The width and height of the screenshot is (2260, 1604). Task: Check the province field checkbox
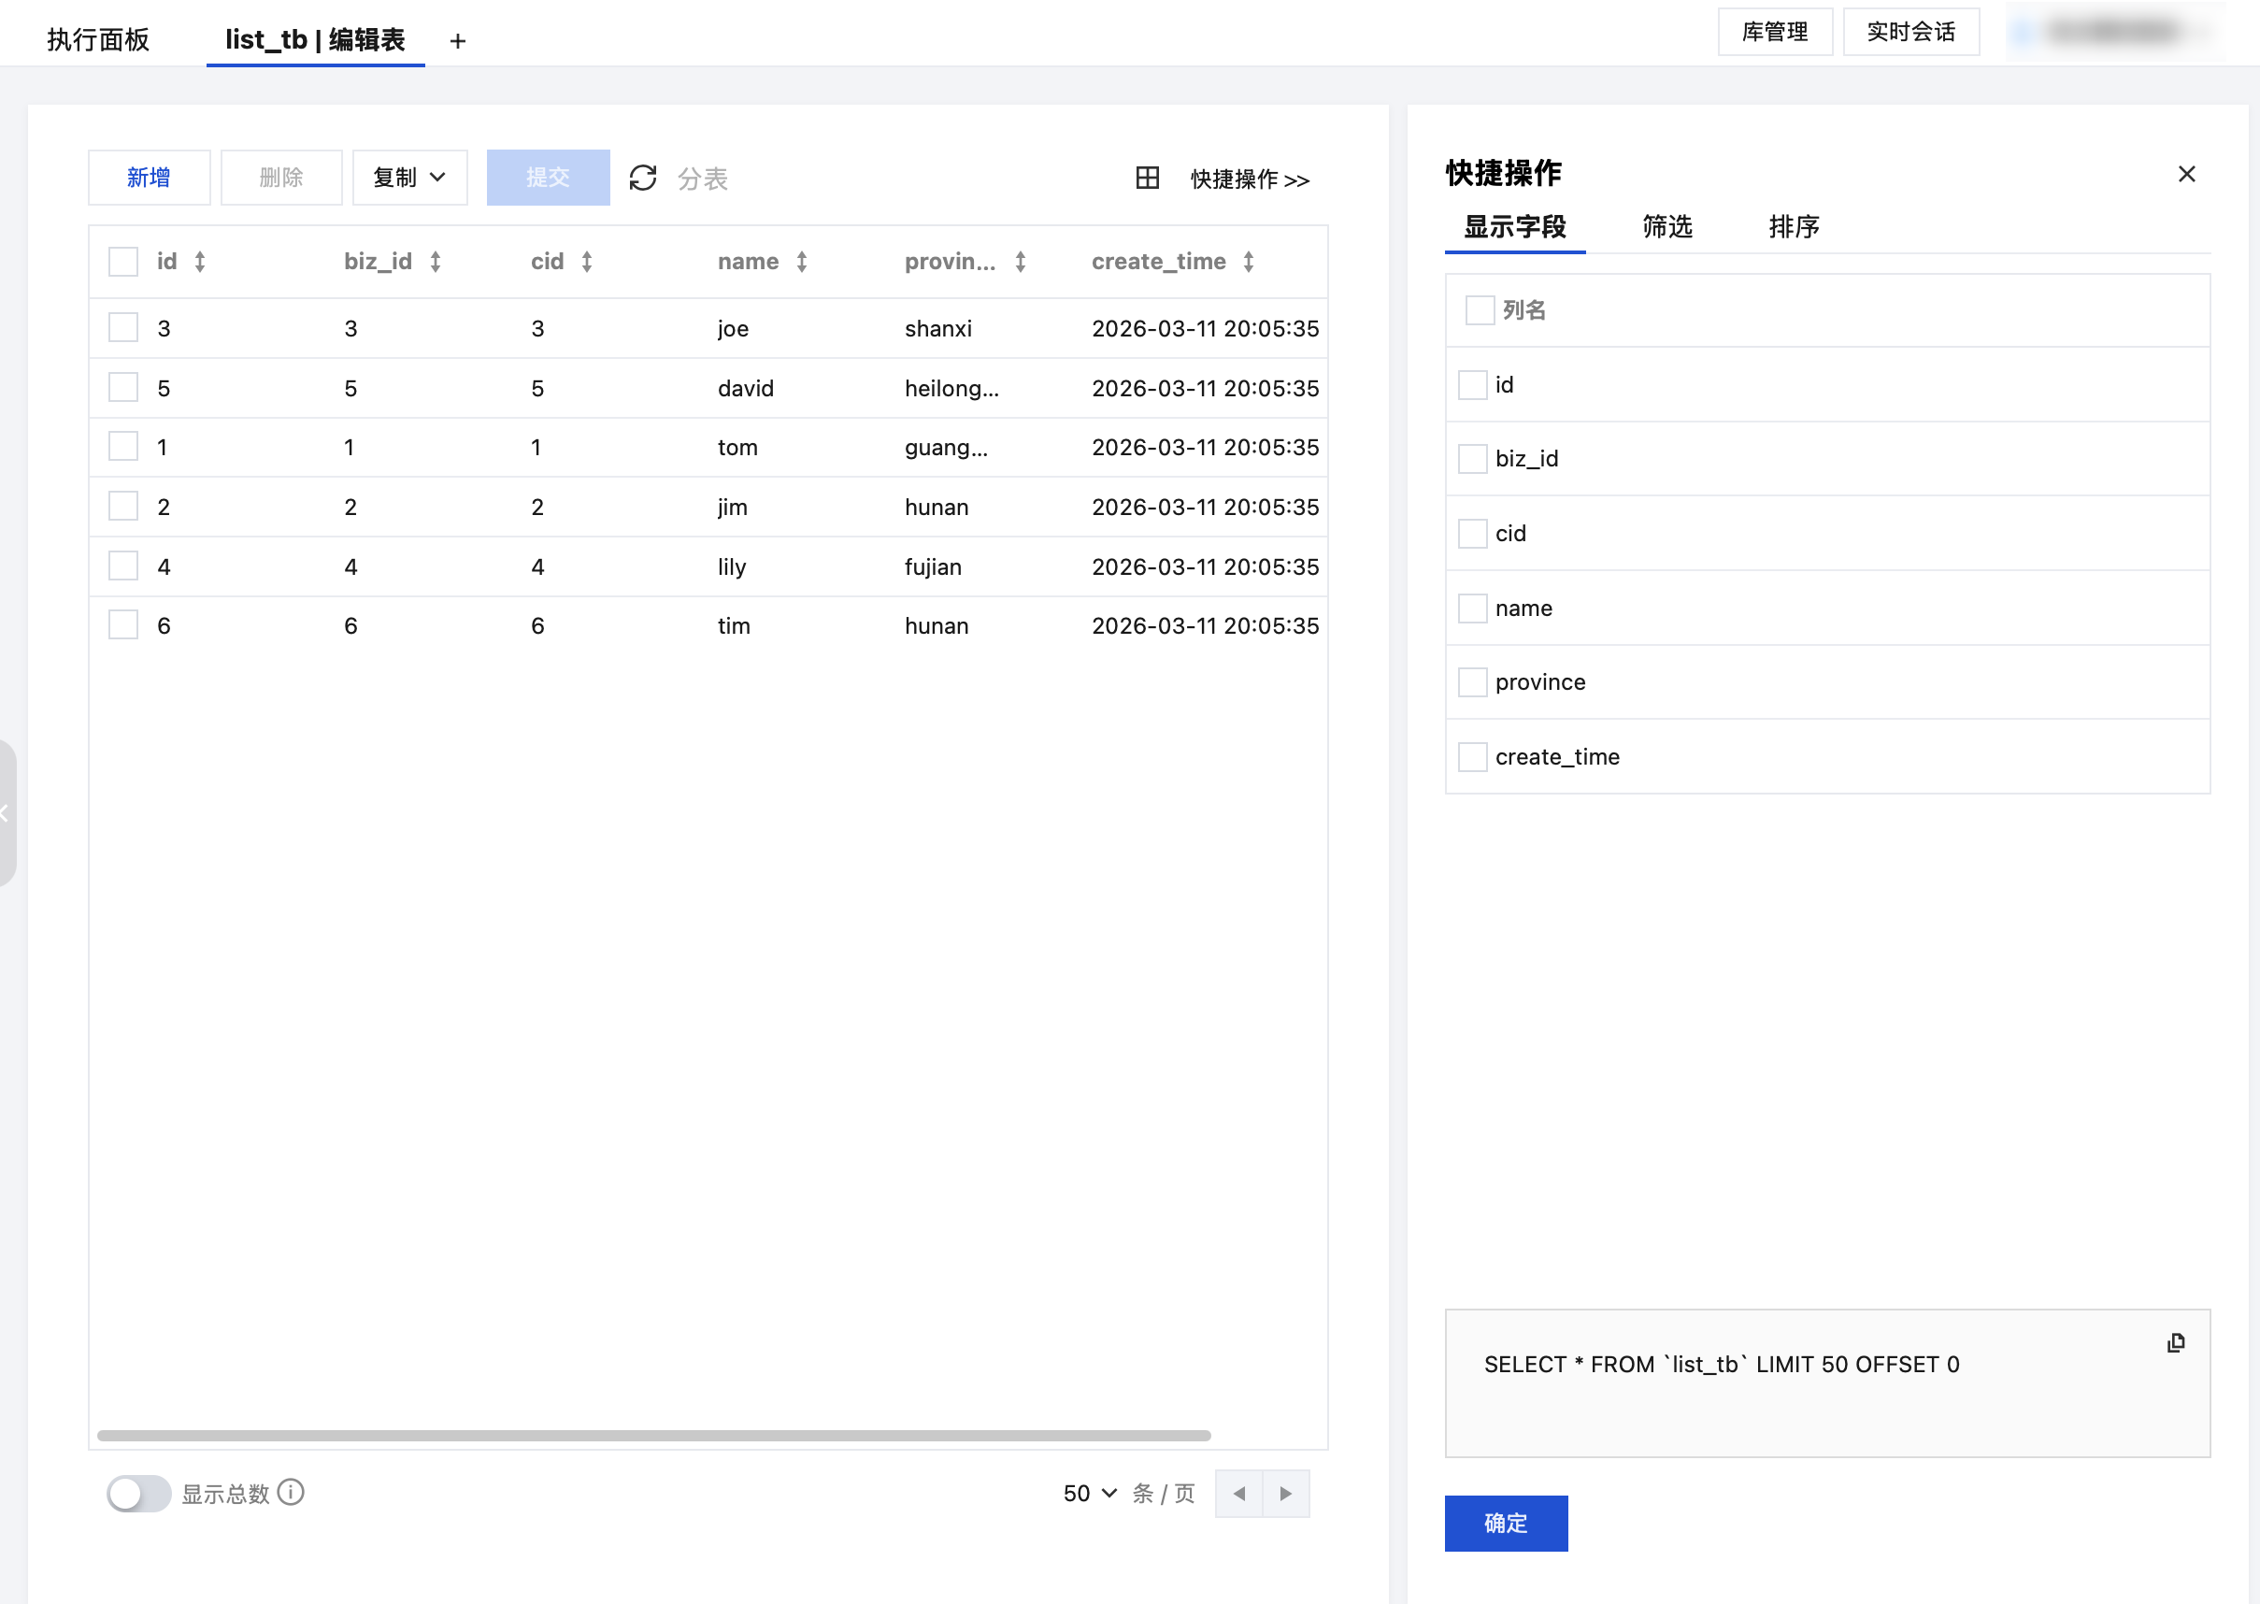(x=1472, y=682)
